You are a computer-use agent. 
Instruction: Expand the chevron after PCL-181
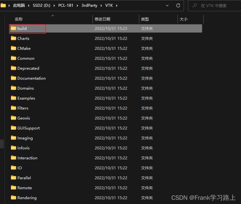click(77, 6)
